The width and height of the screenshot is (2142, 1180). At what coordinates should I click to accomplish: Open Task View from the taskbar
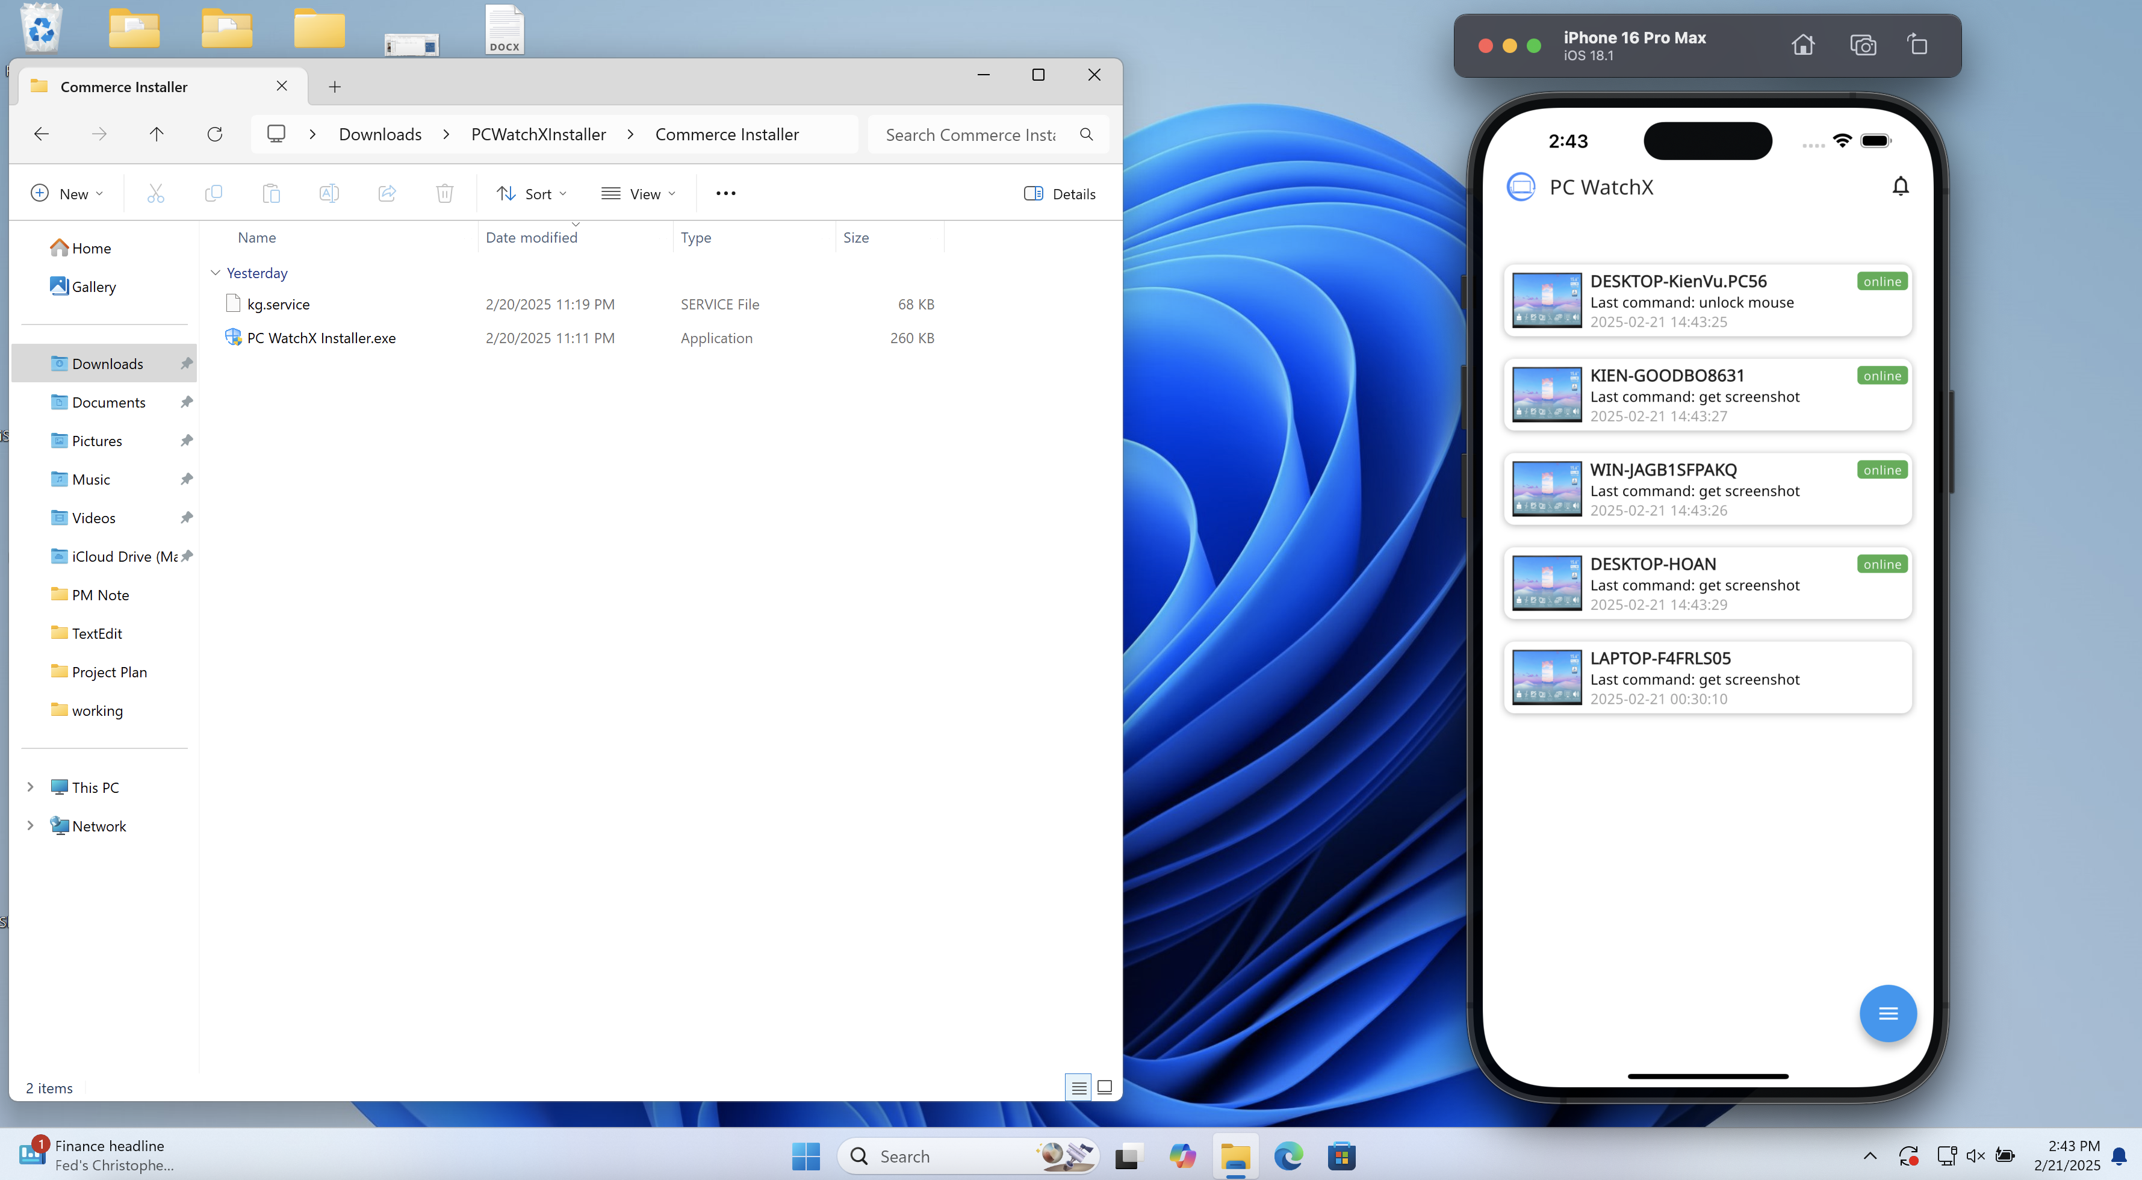coord(1128,1156)
